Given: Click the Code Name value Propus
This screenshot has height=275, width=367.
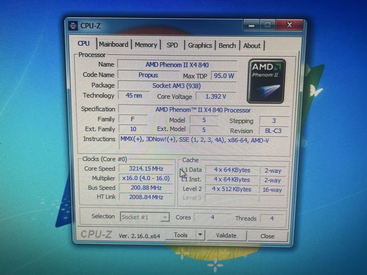Looking at the screenshot, I should [148, 75].
